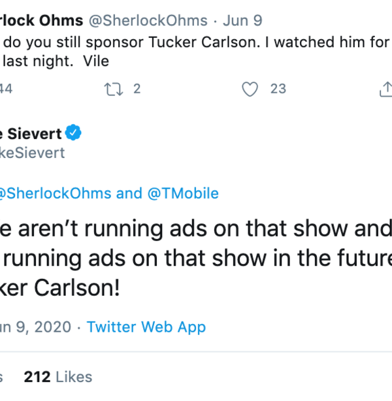
Task: Open the Twitter Web App source link
Action: (146, 327)
